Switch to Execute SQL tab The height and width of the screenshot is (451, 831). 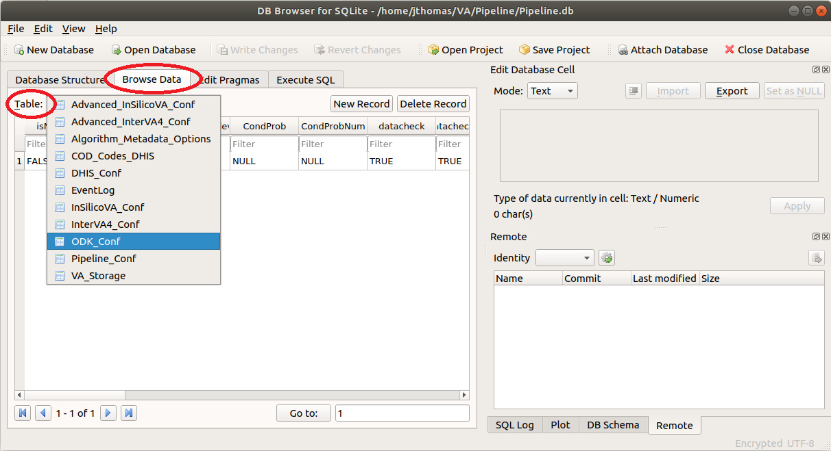coord(306,80)
